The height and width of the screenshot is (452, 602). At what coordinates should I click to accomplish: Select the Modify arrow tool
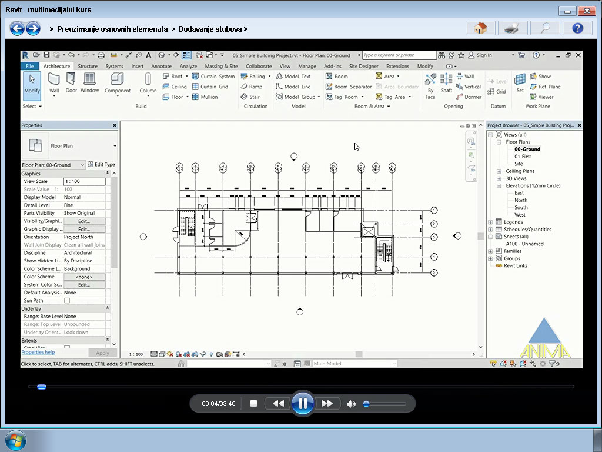point(32,79)
